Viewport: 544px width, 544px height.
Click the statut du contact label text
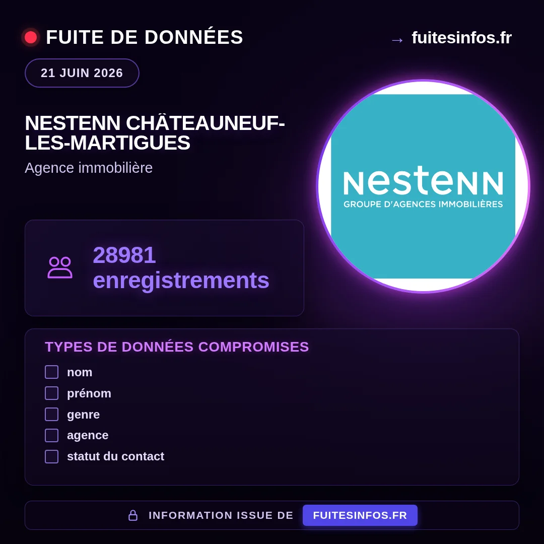tap(115, 456)
